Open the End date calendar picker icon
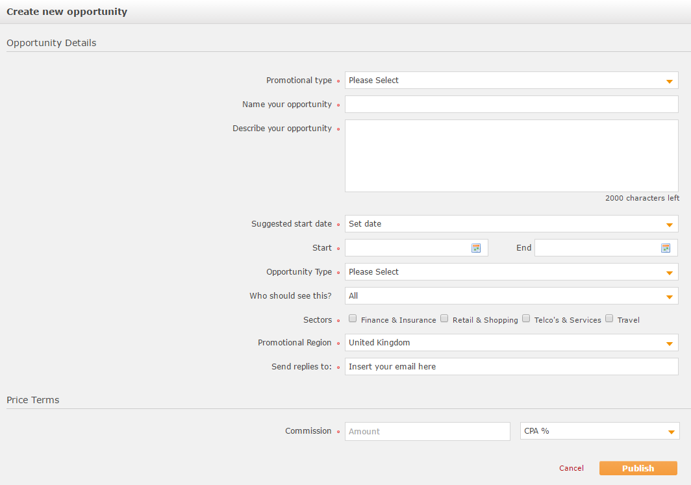 pyautogui.click(x=666, y=248)
